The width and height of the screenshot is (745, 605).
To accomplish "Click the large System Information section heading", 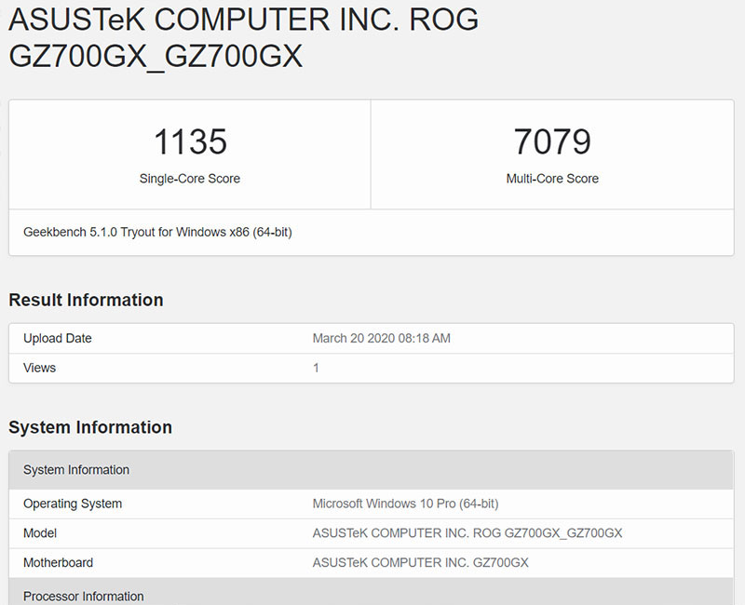I will point(90,427).
